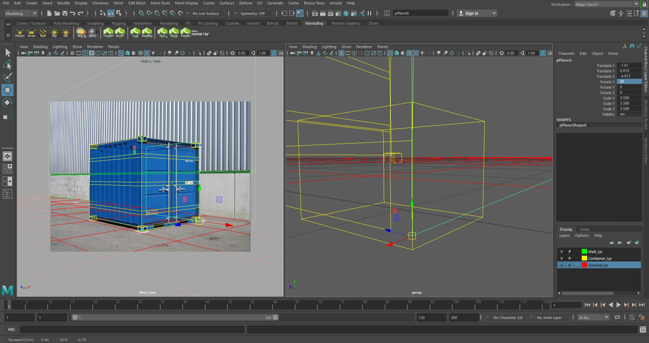Image resolution: width=649 pixels, height=343 pixels.
Task: Toggle visibility of Container_Lyr layer
Action: coord(561,258)
